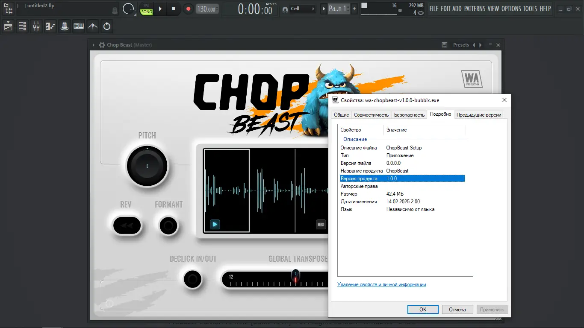The height and width of the screenshot is (328, 584).
Task: Select next preset arrow
Action: 481,45
